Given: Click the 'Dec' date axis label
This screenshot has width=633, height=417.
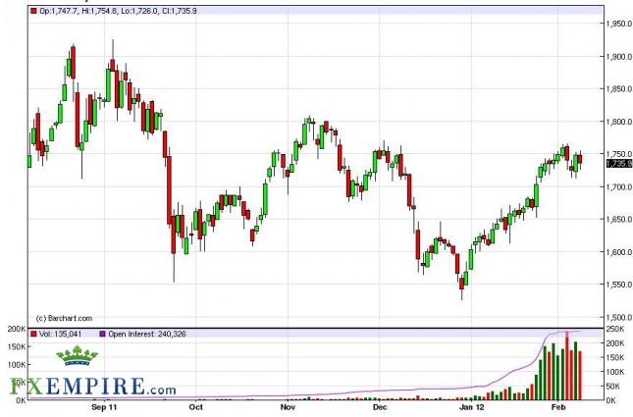Looking at the screenshot, I should pos(380,407).
